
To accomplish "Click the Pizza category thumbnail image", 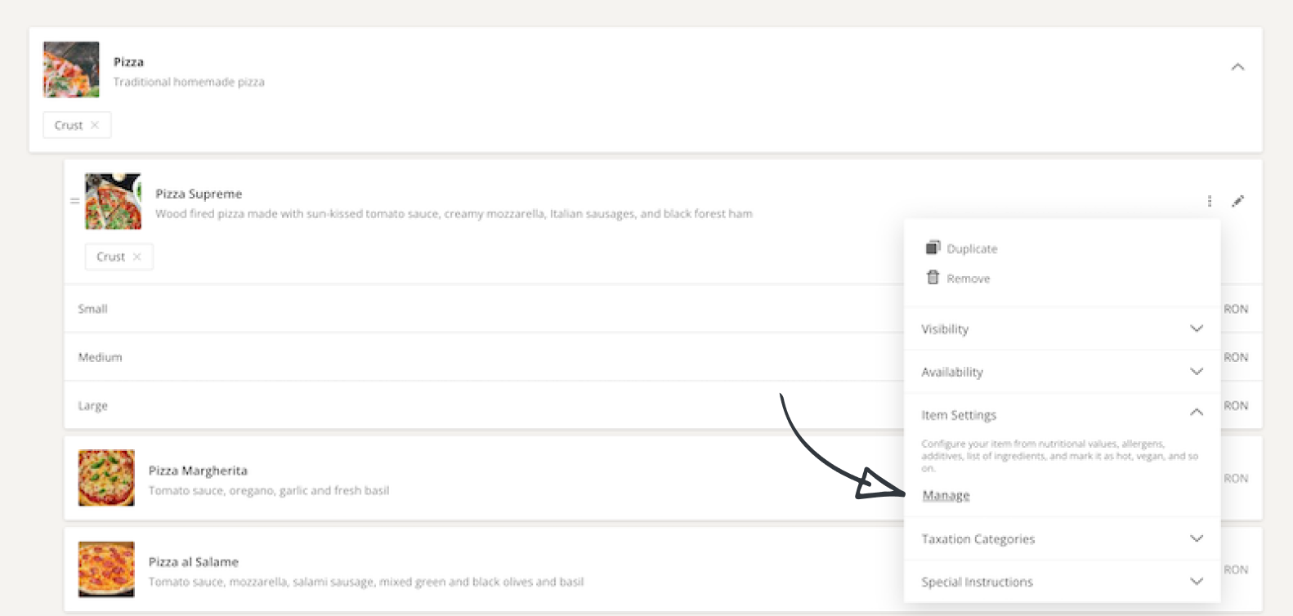I will click(71, 69).
